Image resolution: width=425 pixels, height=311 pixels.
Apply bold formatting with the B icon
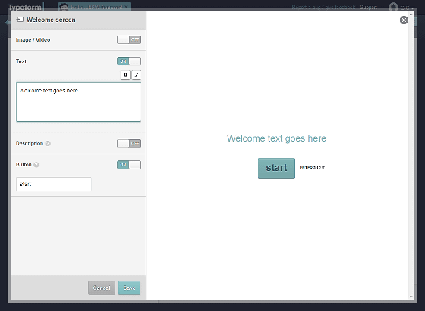click(125, 75)
